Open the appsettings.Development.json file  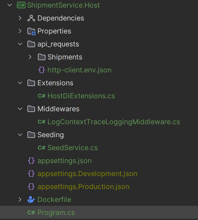(87, 174)
